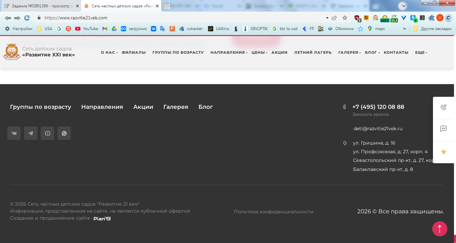Open the YouTube bookmark
The width and height of the screenshot is (456, 243).
87,29
